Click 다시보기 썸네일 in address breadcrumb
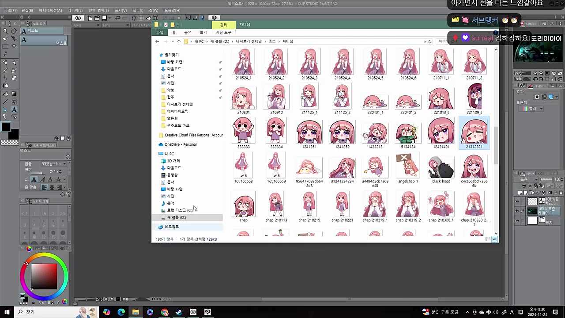This screenshot has height=318, width=565. pos(249,42)
